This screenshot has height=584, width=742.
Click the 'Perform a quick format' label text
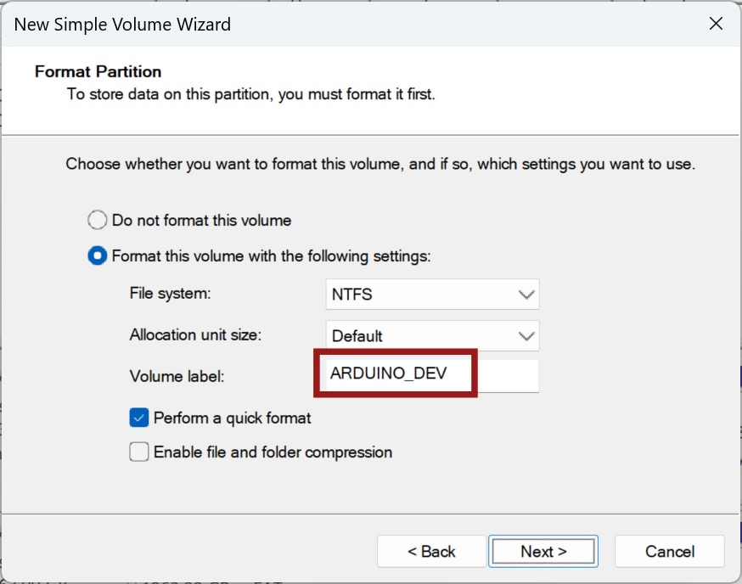(x=232, y=418)
